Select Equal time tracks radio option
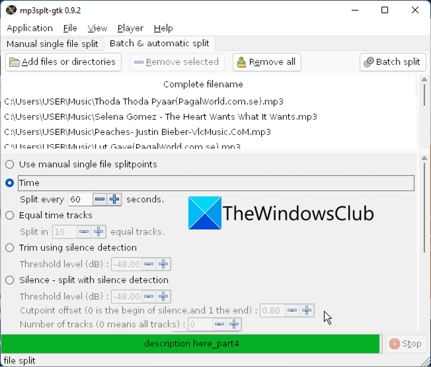 click(x=10, y=216)
